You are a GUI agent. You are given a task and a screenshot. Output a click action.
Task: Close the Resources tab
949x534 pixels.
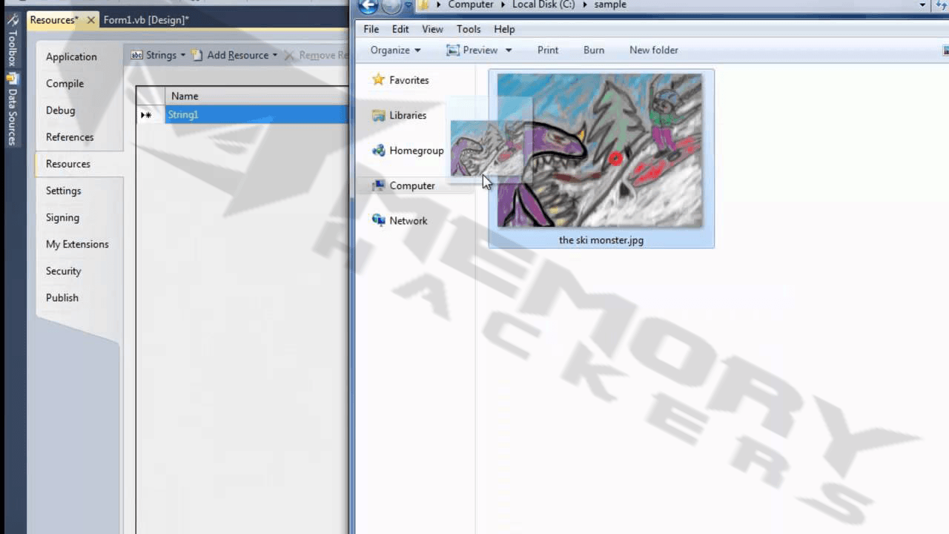click(90, 20)
